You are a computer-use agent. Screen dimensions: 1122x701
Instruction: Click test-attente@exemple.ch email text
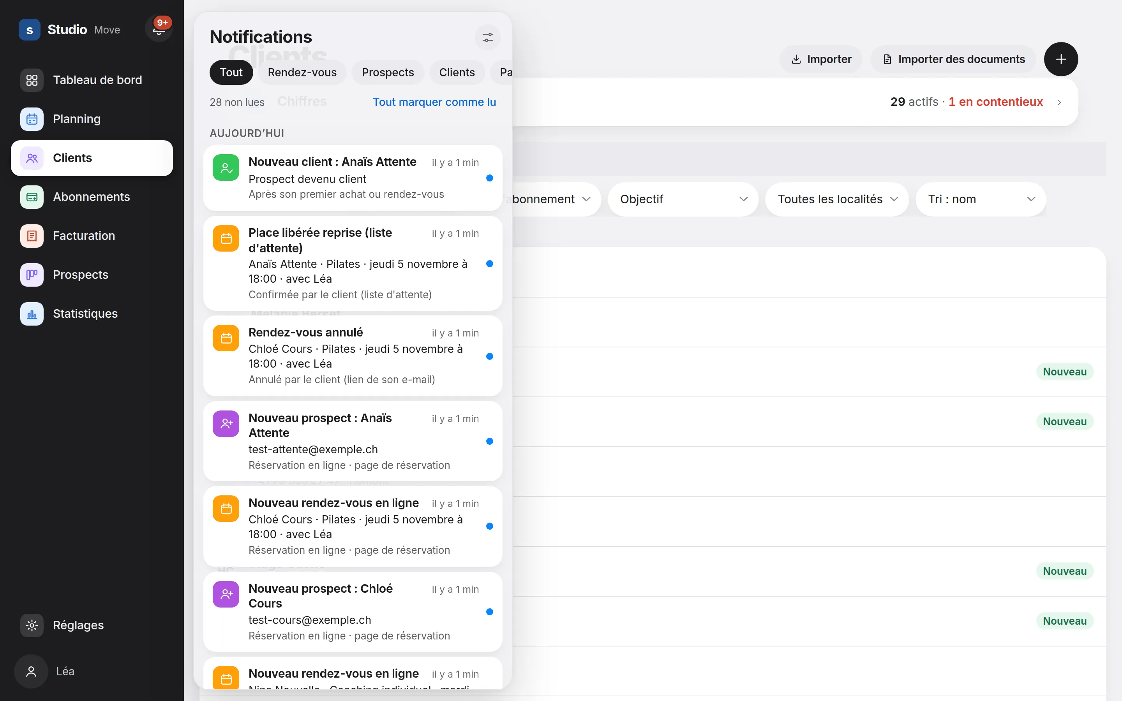coord(313,449)
